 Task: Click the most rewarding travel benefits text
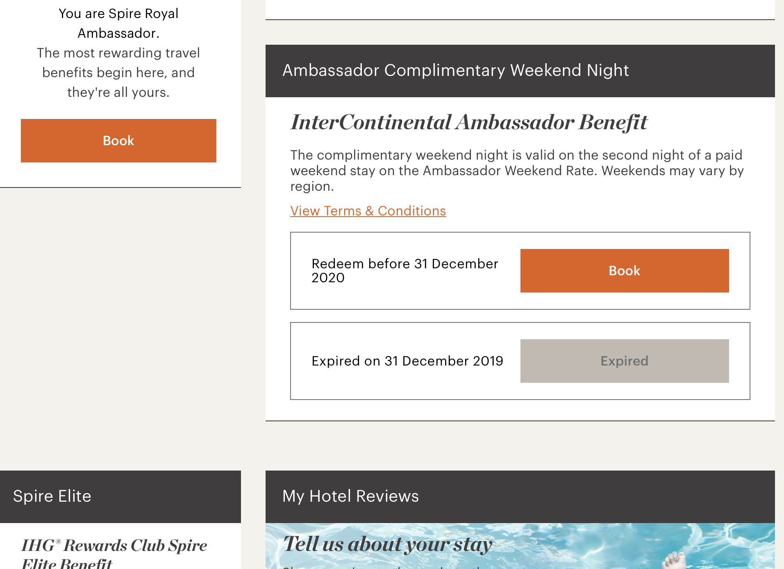[x=118, y=73]
